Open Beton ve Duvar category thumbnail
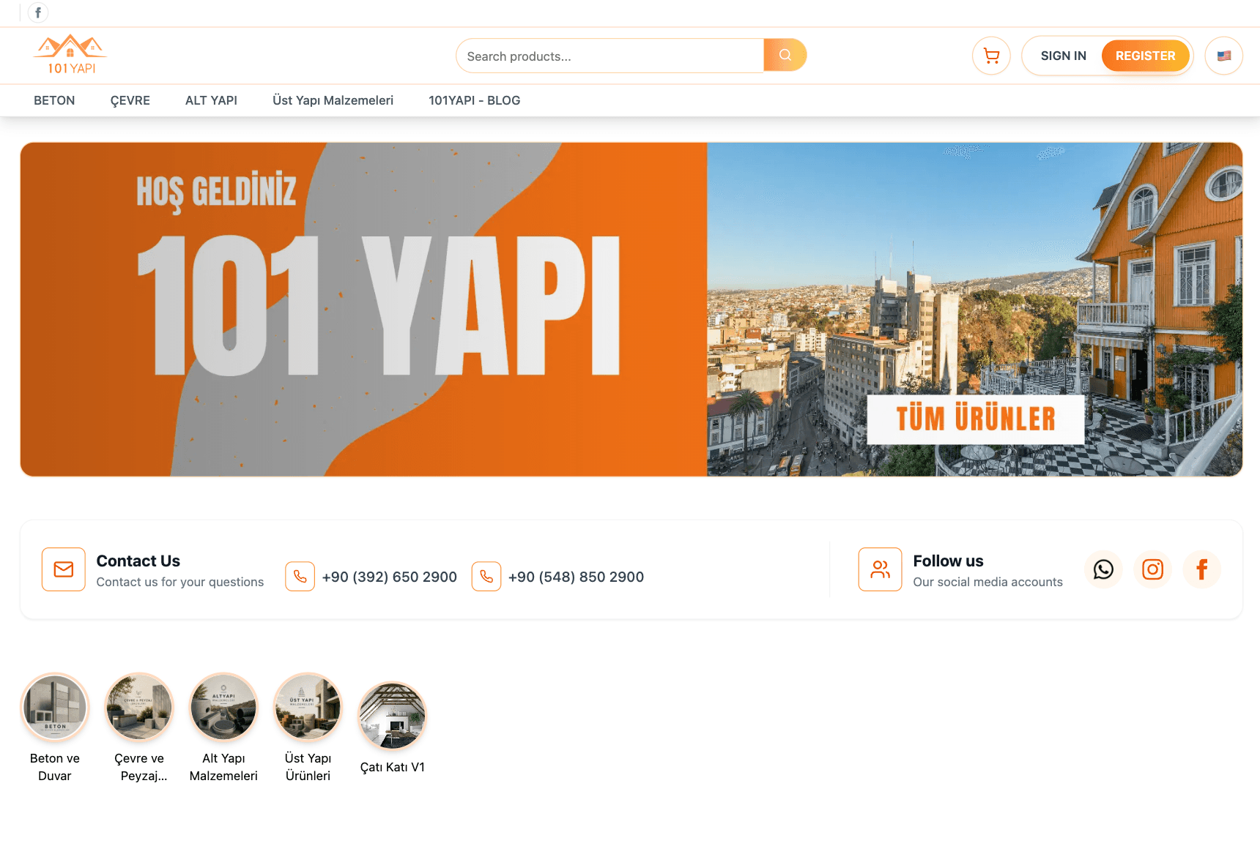This screenshot has width=1260, height=846. point(55,707)
